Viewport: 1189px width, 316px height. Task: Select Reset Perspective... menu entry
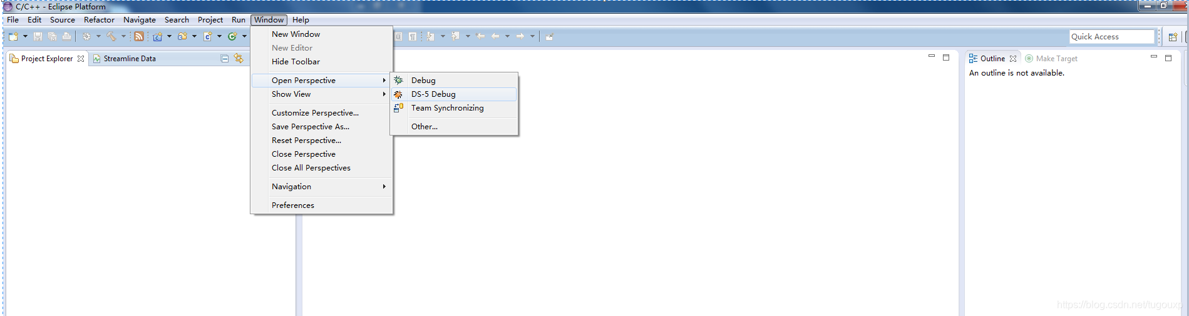tap(322, 141)
